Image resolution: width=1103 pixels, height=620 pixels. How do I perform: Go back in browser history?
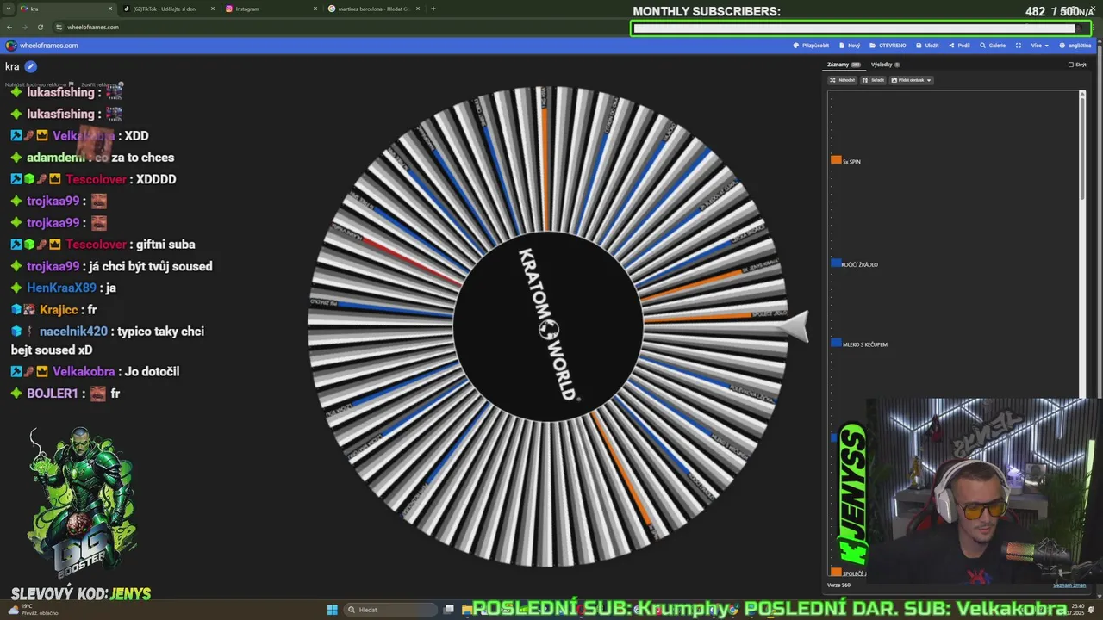tap(9, 27)
